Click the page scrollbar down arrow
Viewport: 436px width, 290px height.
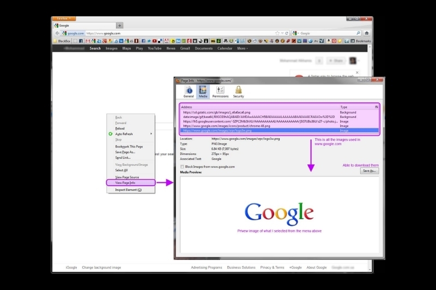(x=370, y=269)
